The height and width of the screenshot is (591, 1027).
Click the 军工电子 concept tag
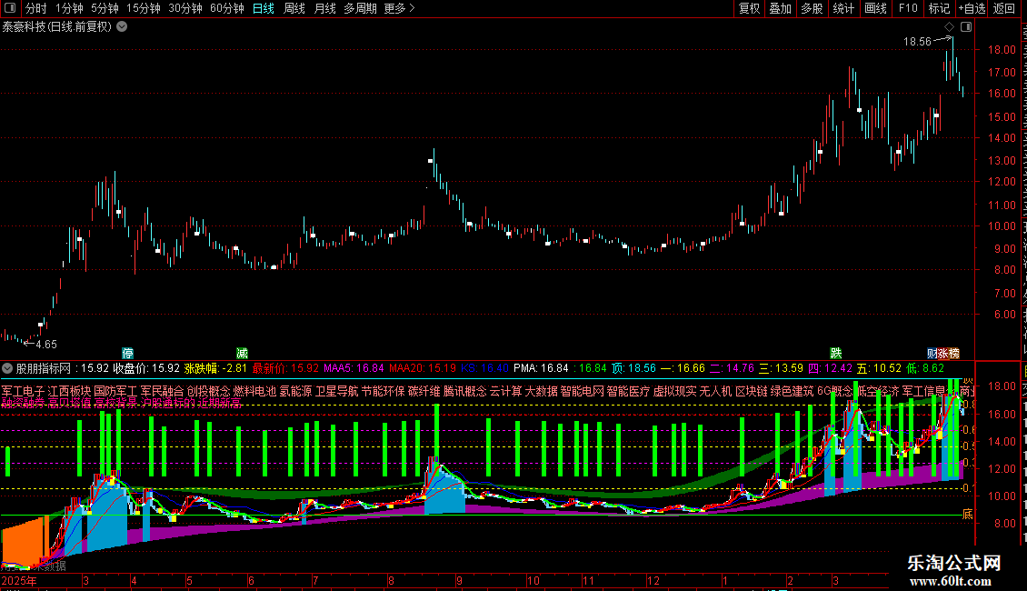(x=23, y=391)
